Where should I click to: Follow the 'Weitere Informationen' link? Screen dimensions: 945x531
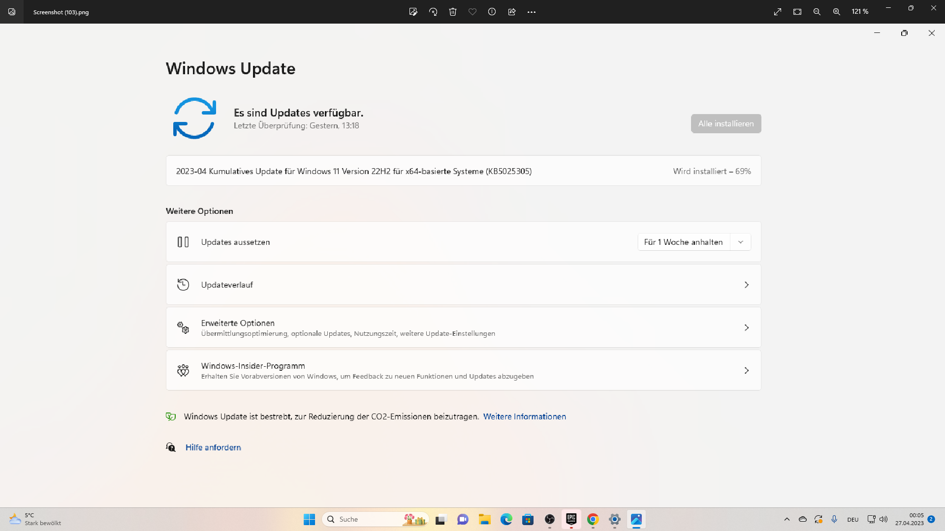point(524,416)
